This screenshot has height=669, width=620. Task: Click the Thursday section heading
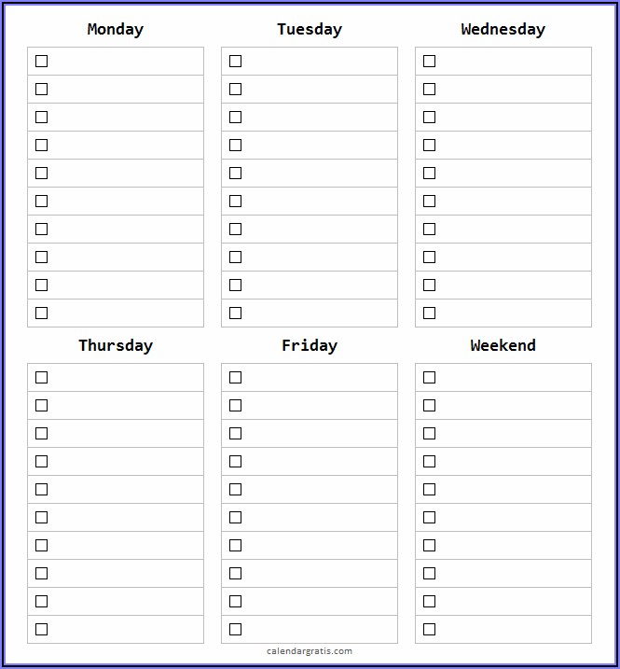click(116, 345)
